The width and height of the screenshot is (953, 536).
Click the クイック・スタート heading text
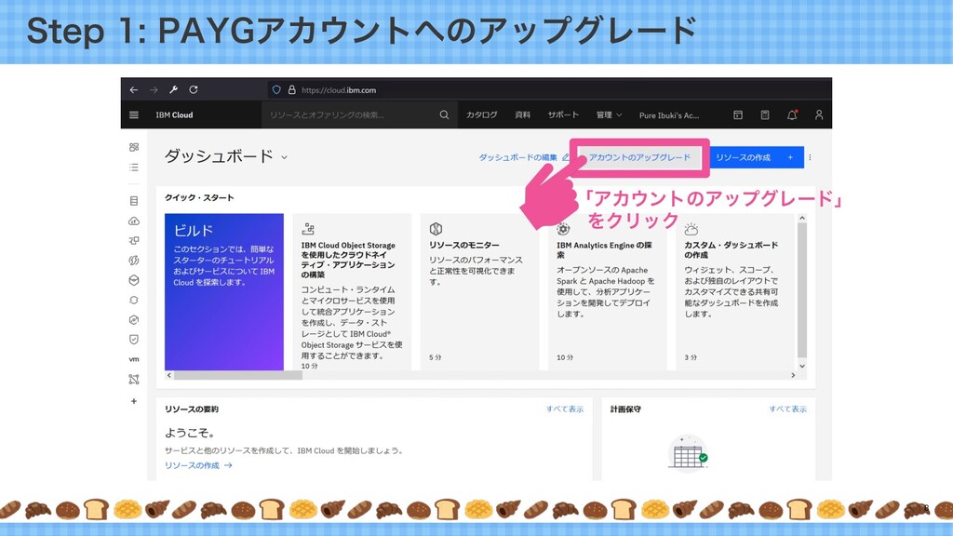coord(199,197)
